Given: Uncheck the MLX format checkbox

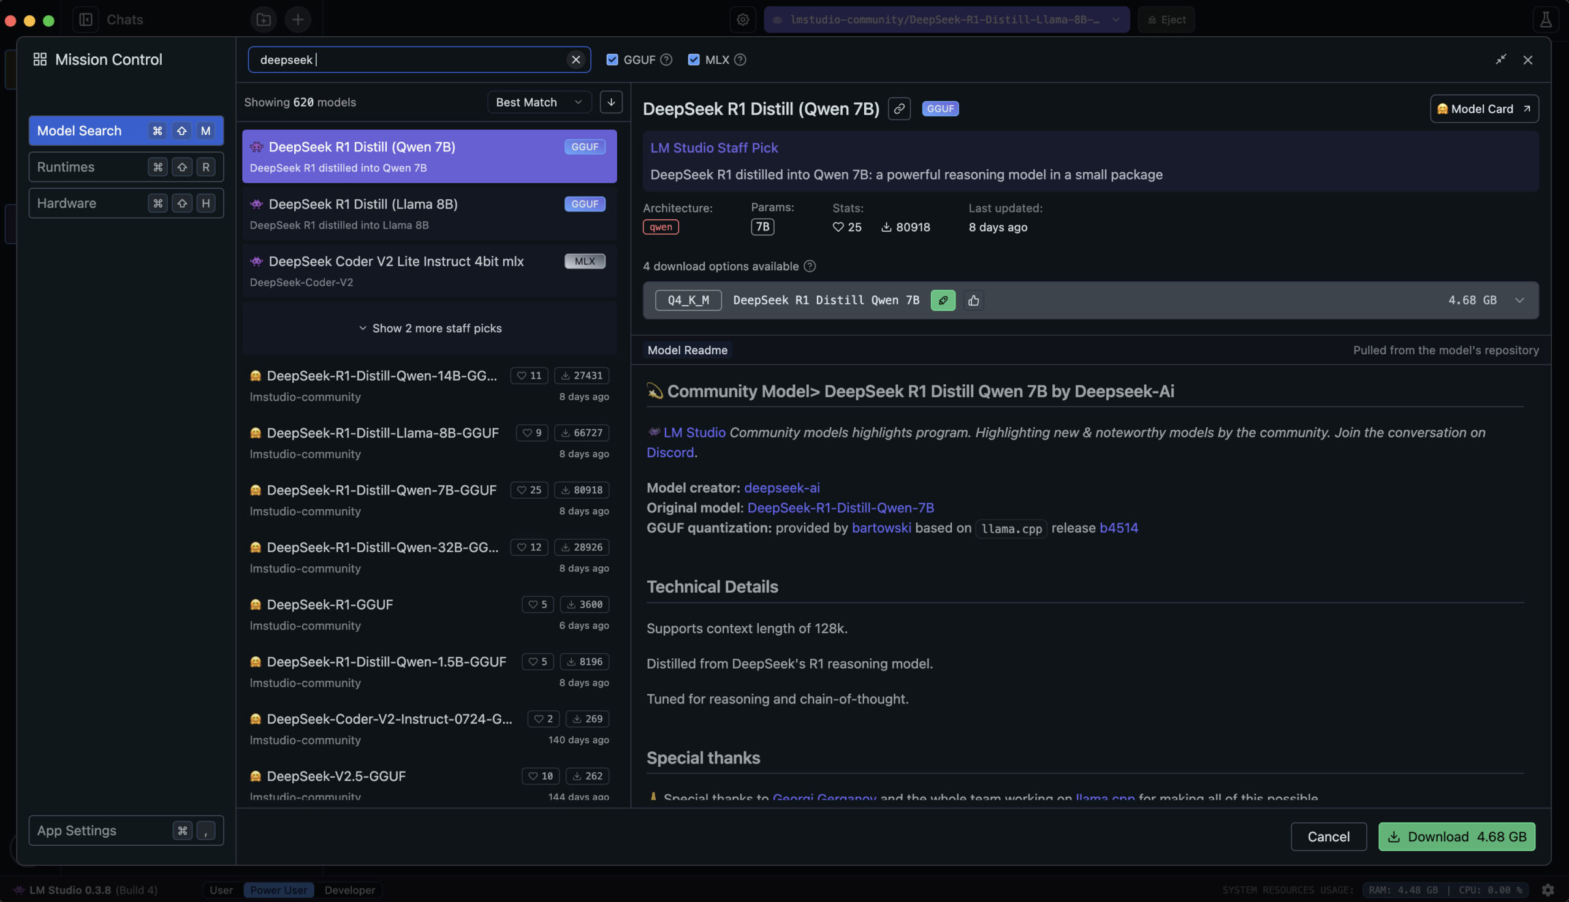Looking at the screenshot, I should pyautogui.click(x=693, y=59).
